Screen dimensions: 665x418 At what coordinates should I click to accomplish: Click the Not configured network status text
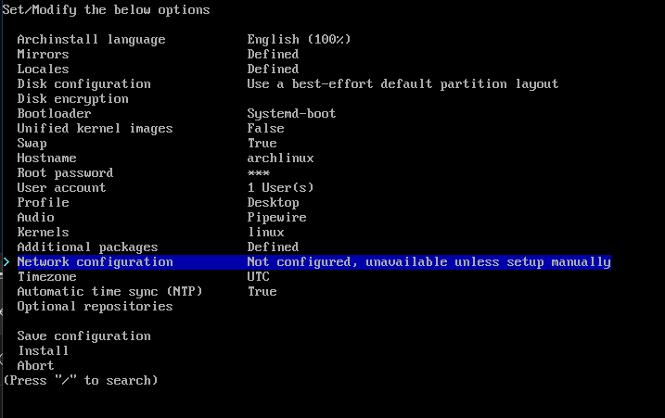point(428,262)
